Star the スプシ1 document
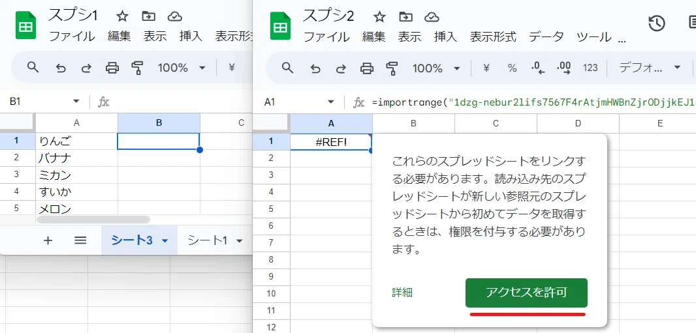This screenshot has height=333, width=696. [x=122, y=16]
